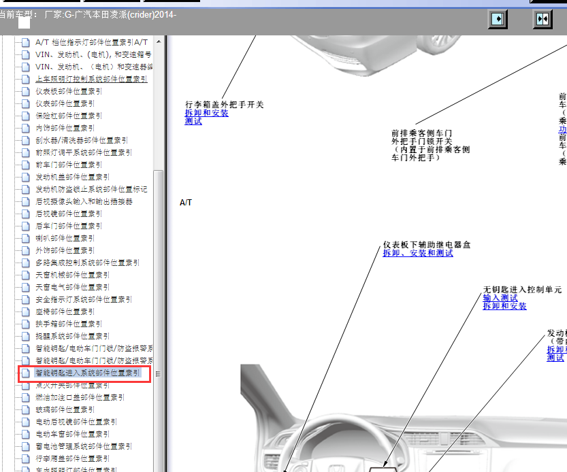Click page icon beside 保险杠部件位置索引
The image size is (567, 472).
click(x=25, y=116)
